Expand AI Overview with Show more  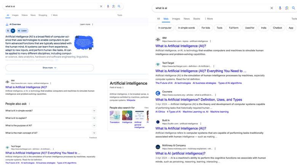coord(49,68)
